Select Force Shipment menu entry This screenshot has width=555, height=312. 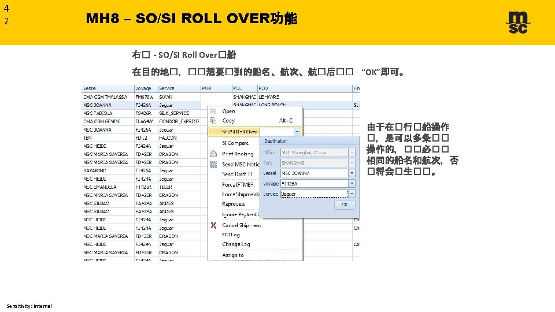click(240, 194)
